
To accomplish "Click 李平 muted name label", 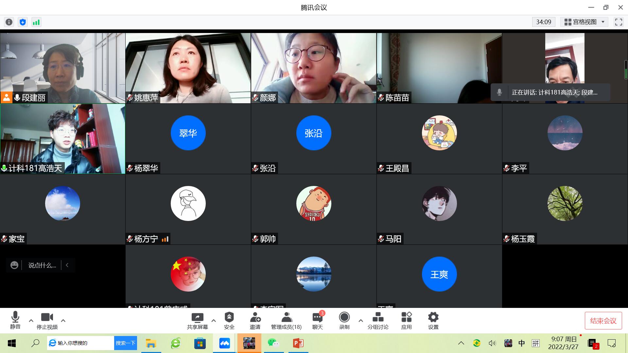I will [516, 168].
